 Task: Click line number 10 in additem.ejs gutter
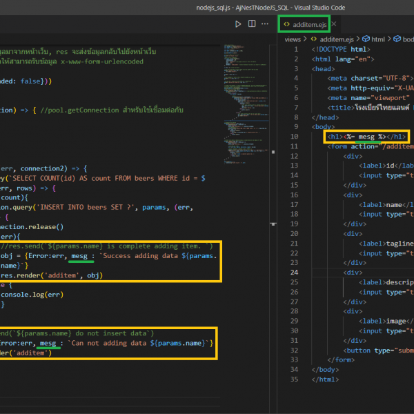click(x=294, y=137)
